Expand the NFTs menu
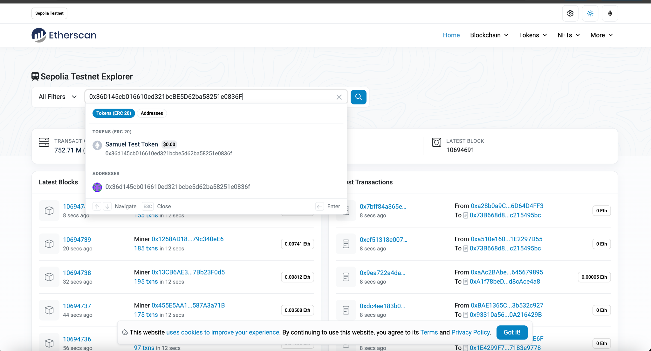 tap(569, 35)
